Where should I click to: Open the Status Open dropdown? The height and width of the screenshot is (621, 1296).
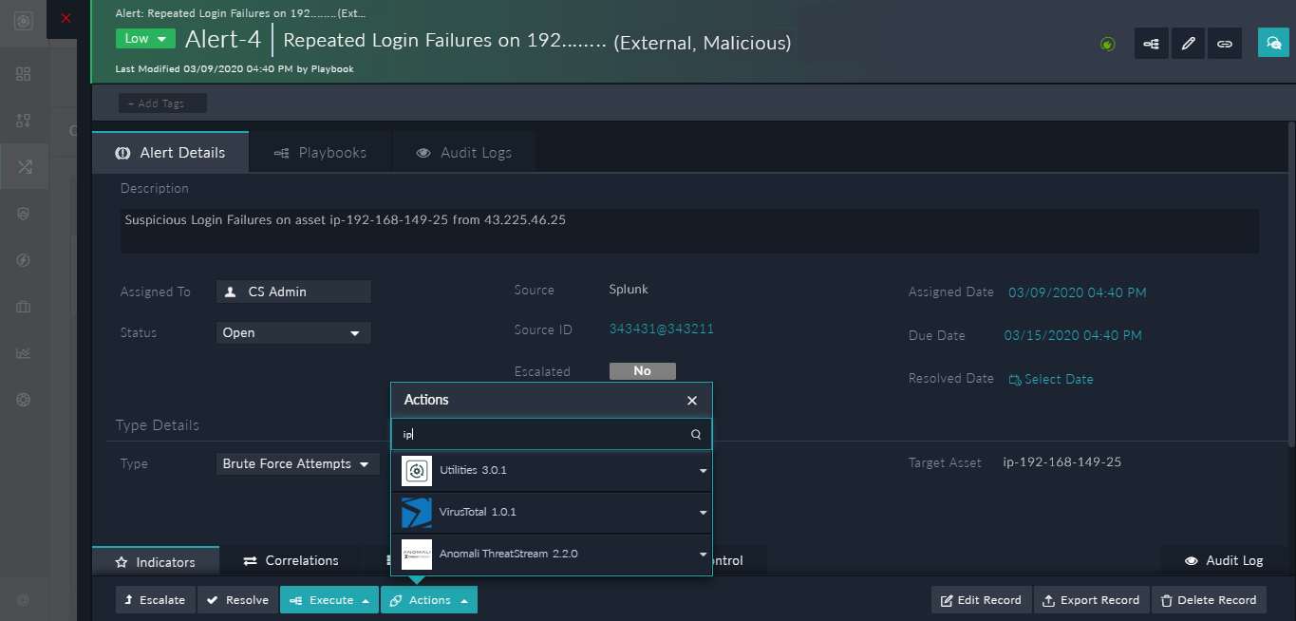point(293,333)
